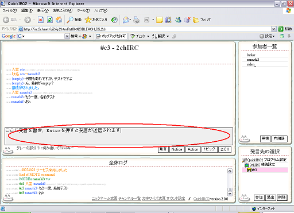Expand the Mail icon dropdown arrow
294x213 pixels.
coord(130,20)
